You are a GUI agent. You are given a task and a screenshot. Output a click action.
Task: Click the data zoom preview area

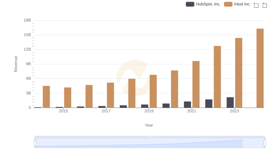[x=150, y=143]
